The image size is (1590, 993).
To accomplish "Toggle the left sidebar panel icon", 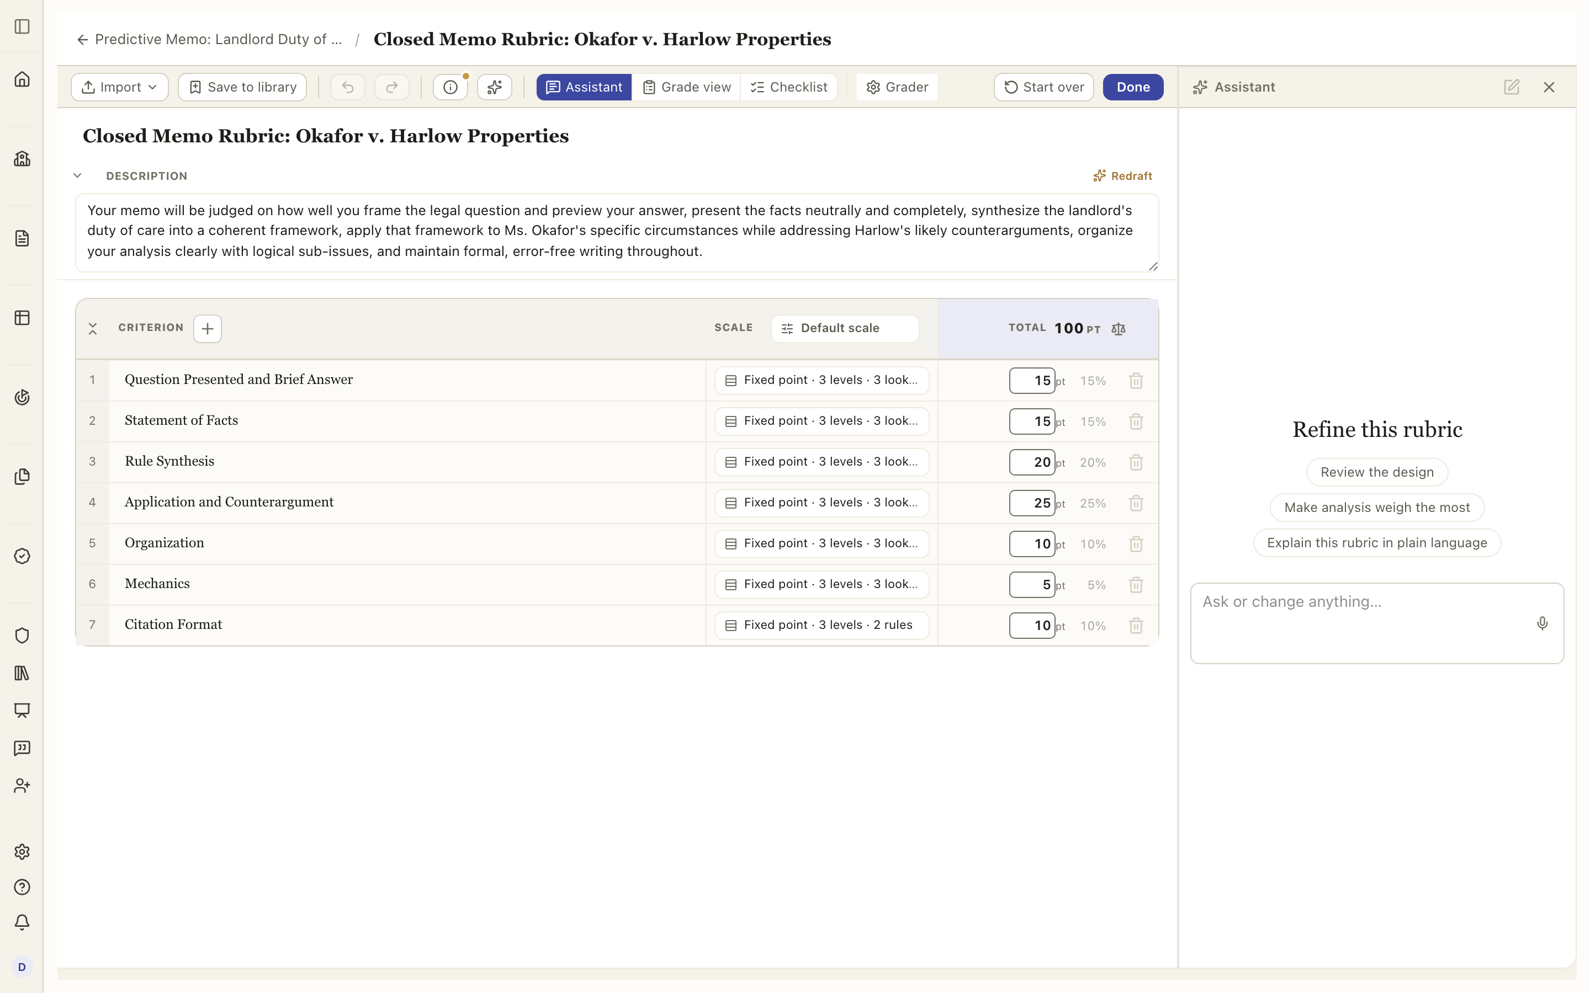I will click(22, 26).
